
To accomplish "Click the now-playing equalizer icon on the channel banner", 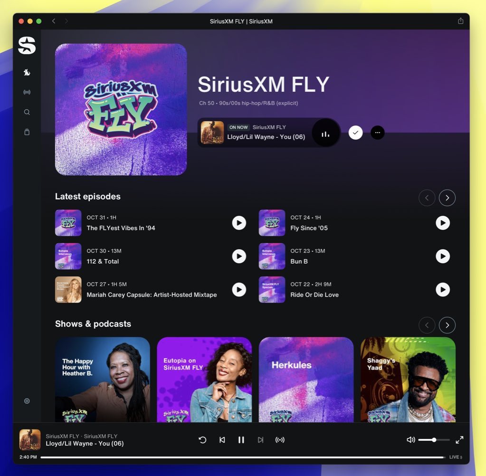I will (325, 133).
